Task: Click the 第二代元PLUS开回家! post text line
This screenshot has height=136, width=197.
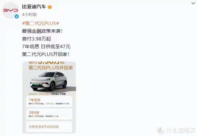Action: click(46, 54)
